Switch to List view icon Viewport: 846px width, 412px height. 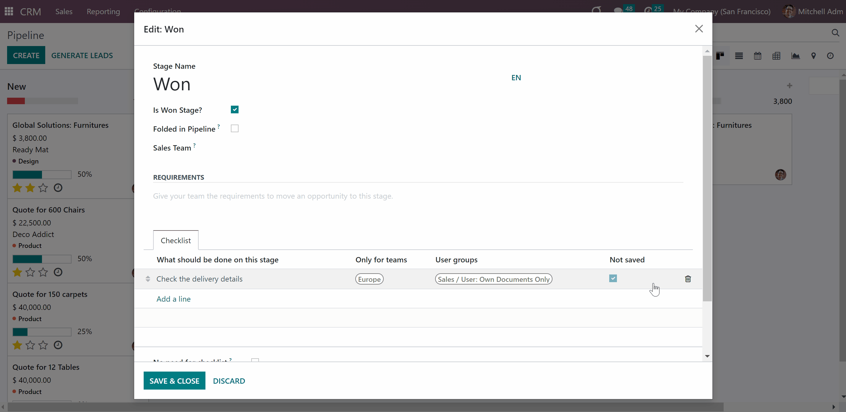tap(739, 56)
